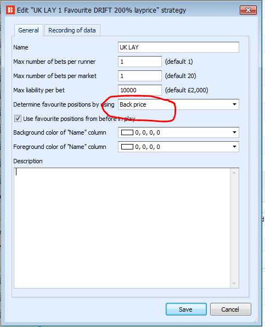Close the Edit strategy dialog

pos(248,10)
